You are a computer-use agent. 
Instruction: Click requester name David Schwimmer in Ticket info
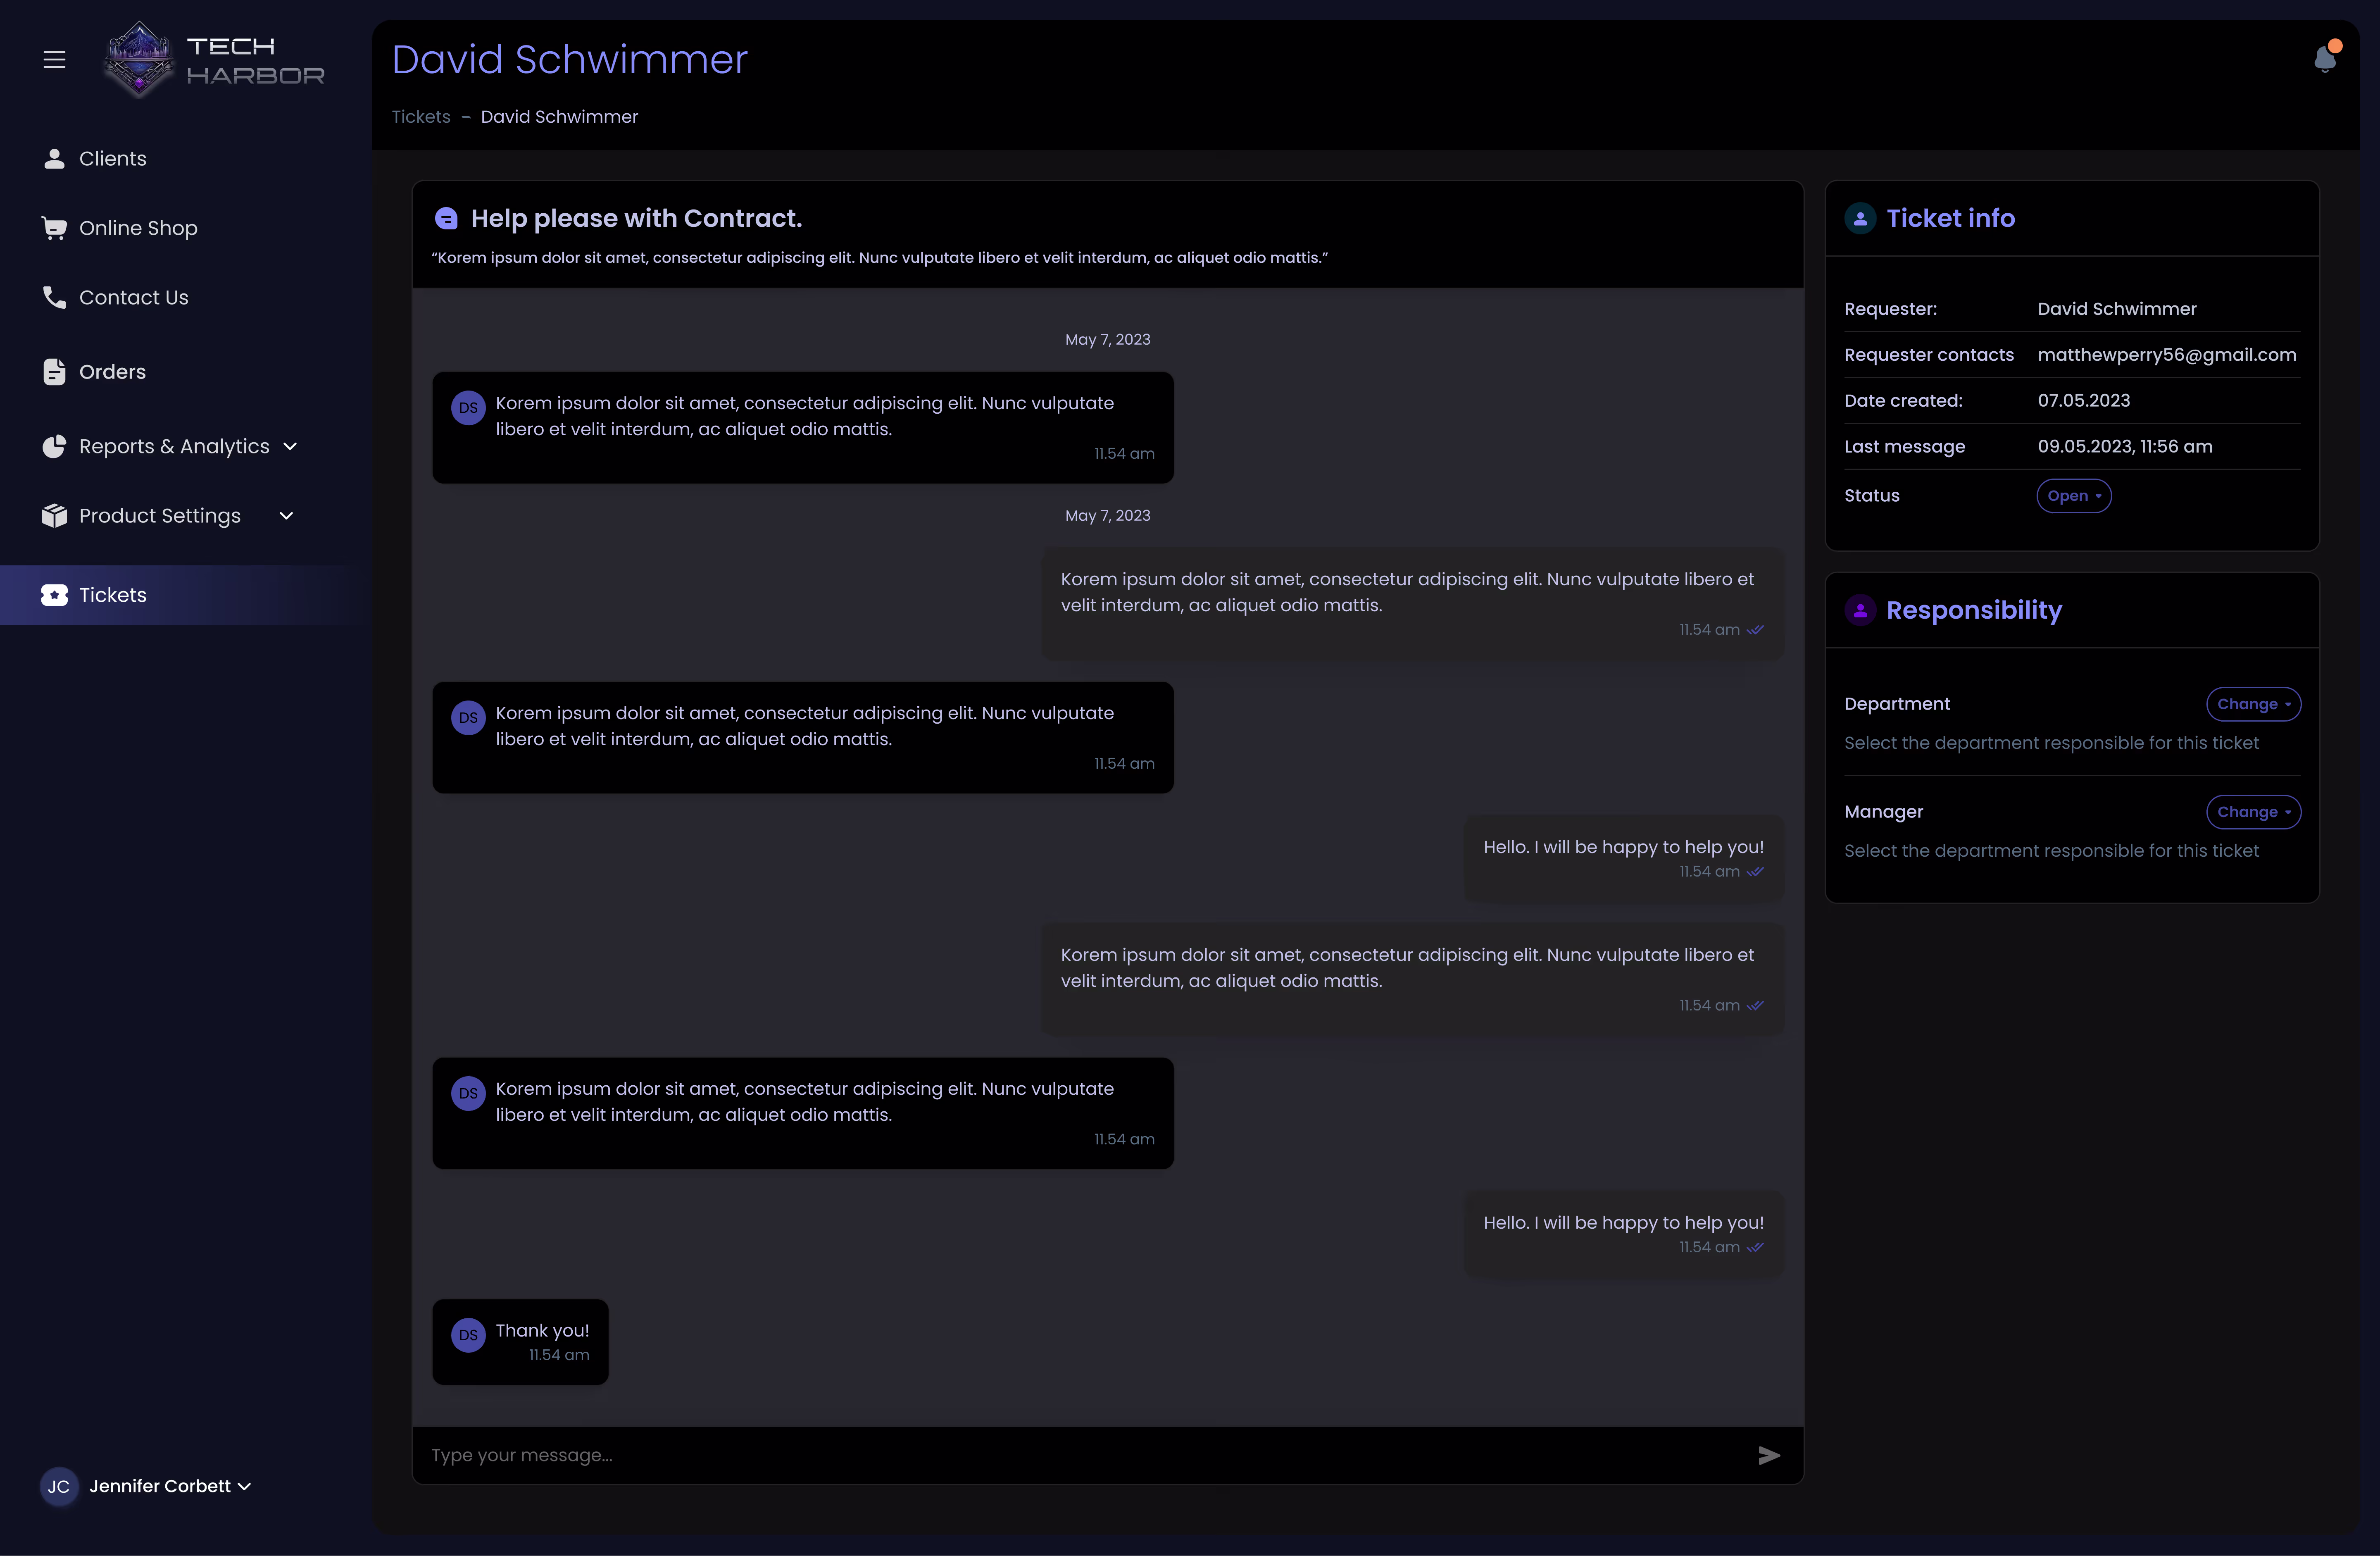click(x=2117, y=309)
